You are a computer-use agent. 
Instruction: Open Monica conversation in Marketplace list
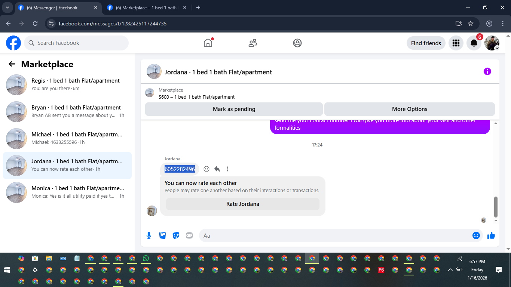coord(67,192)
